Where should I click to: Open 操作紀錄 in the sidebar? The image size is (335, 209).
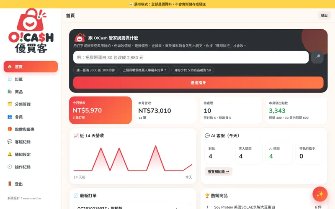coord(31,167)
